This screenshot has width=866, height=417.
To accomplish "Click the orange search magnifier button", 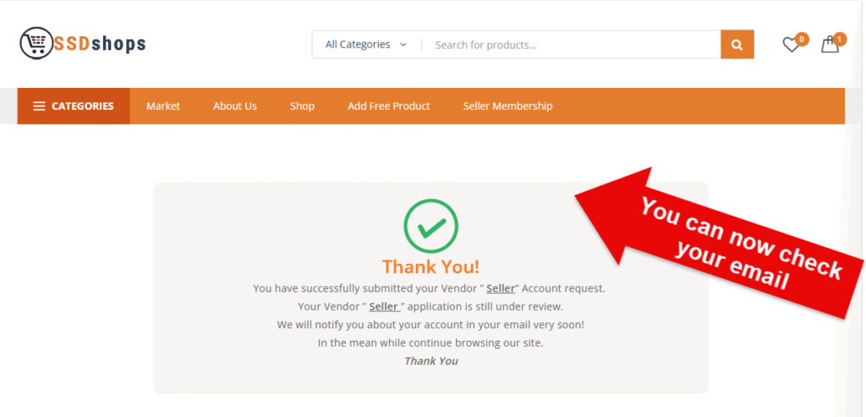I will click(x=737, y=45).
